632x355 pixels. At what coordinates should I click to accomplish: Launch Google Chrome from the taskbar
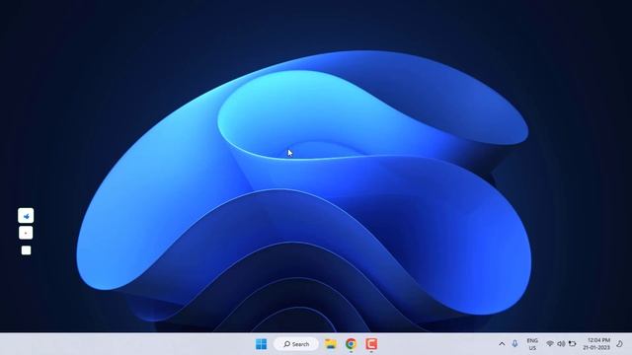tap(352, 344)
